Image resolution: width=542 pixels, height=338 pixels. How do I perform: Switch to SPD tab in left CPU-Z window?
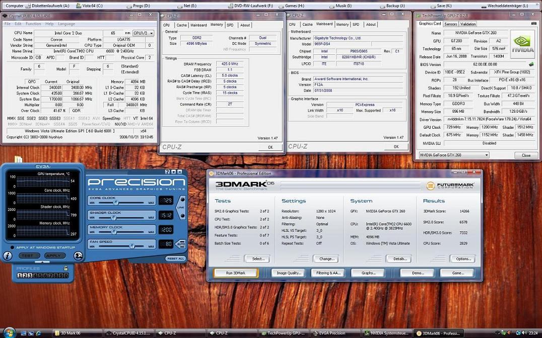(x=230, y=25)
